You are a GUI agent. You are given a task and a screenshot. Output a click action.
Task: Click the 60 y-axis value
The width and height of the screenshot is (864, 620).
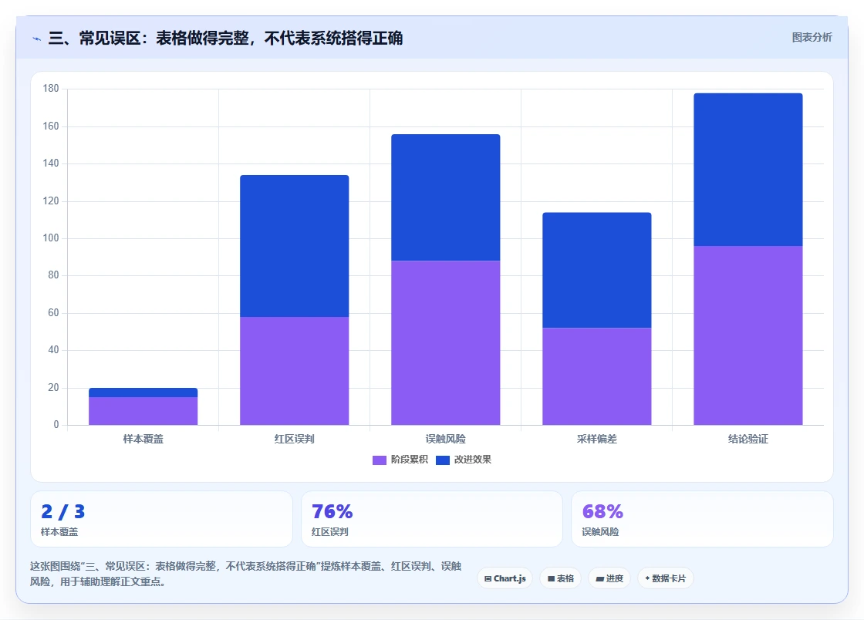pos(53,313)
